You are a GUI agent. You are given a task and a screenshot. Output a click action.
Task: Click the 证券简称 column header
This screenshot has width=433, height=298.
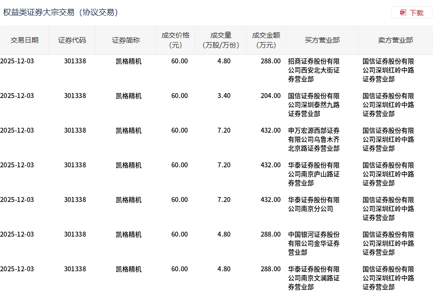pos(126,40)
